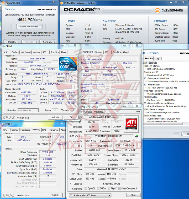Click the Submit Your Results button
Viewport: 189px width, 199px height.
coord(29,27)
